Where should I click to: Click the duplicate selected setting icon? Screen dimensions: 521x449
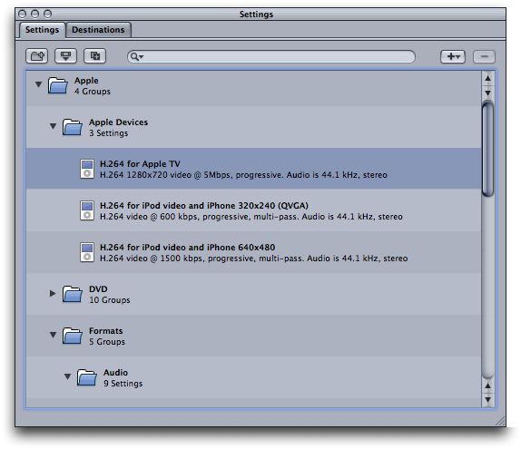[95, 56]
